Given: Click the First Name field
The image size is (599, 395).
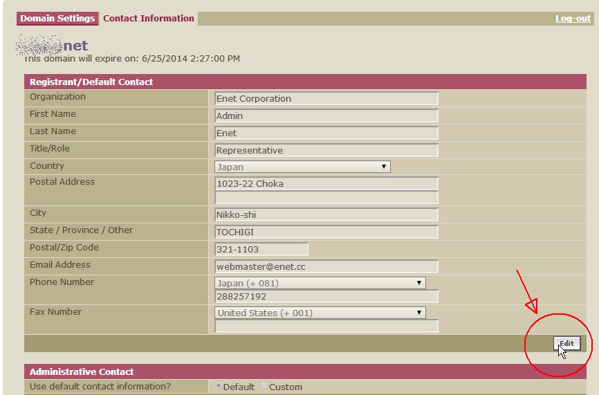Looking at the screenshot, I should click(x=326, y=116).
